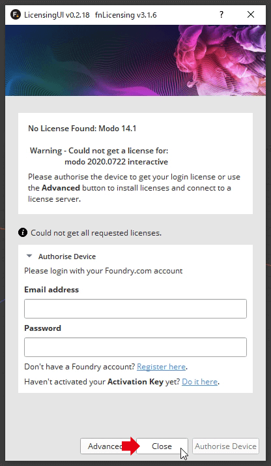
Task: Follow the Do it here activation link
Action: (x=199, y=382)
